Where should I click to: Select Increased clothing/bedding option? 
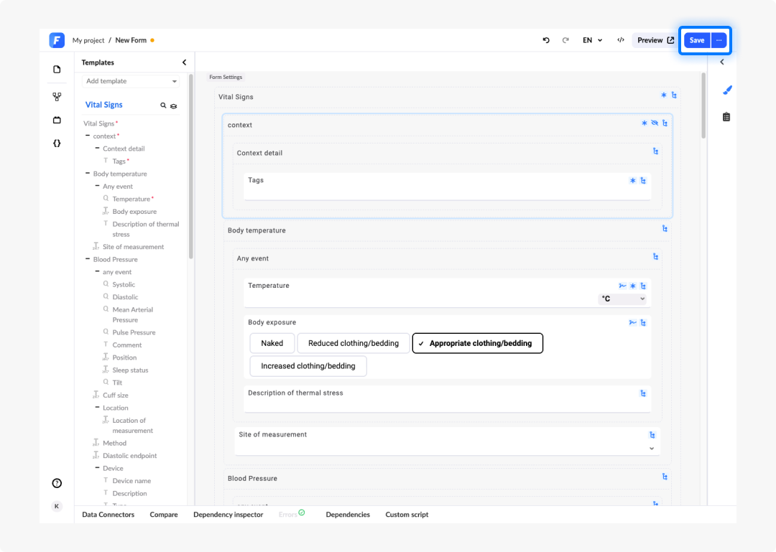(308, 366)
